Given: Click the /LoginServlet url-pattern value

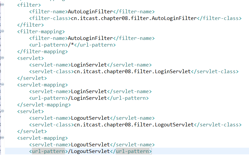Looking at the screenshot, I should (87, 98).
